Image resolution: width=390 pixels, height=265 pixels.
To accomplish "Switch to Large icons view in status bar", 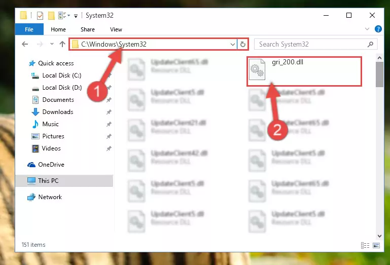I will [376, 246].
